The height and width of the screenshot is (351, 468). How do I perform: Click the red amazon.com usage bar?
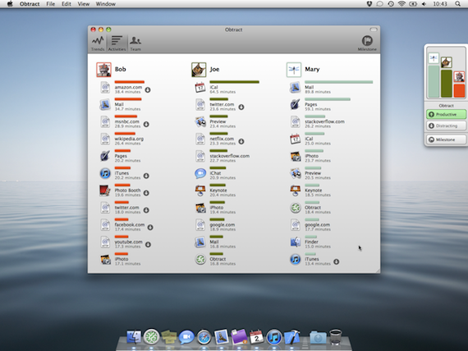tap(130, 82)
